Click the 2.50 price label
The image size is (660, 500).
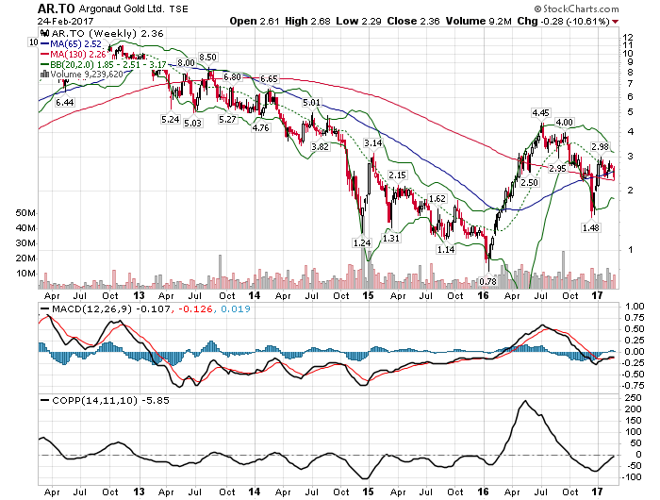coord(529,183)
